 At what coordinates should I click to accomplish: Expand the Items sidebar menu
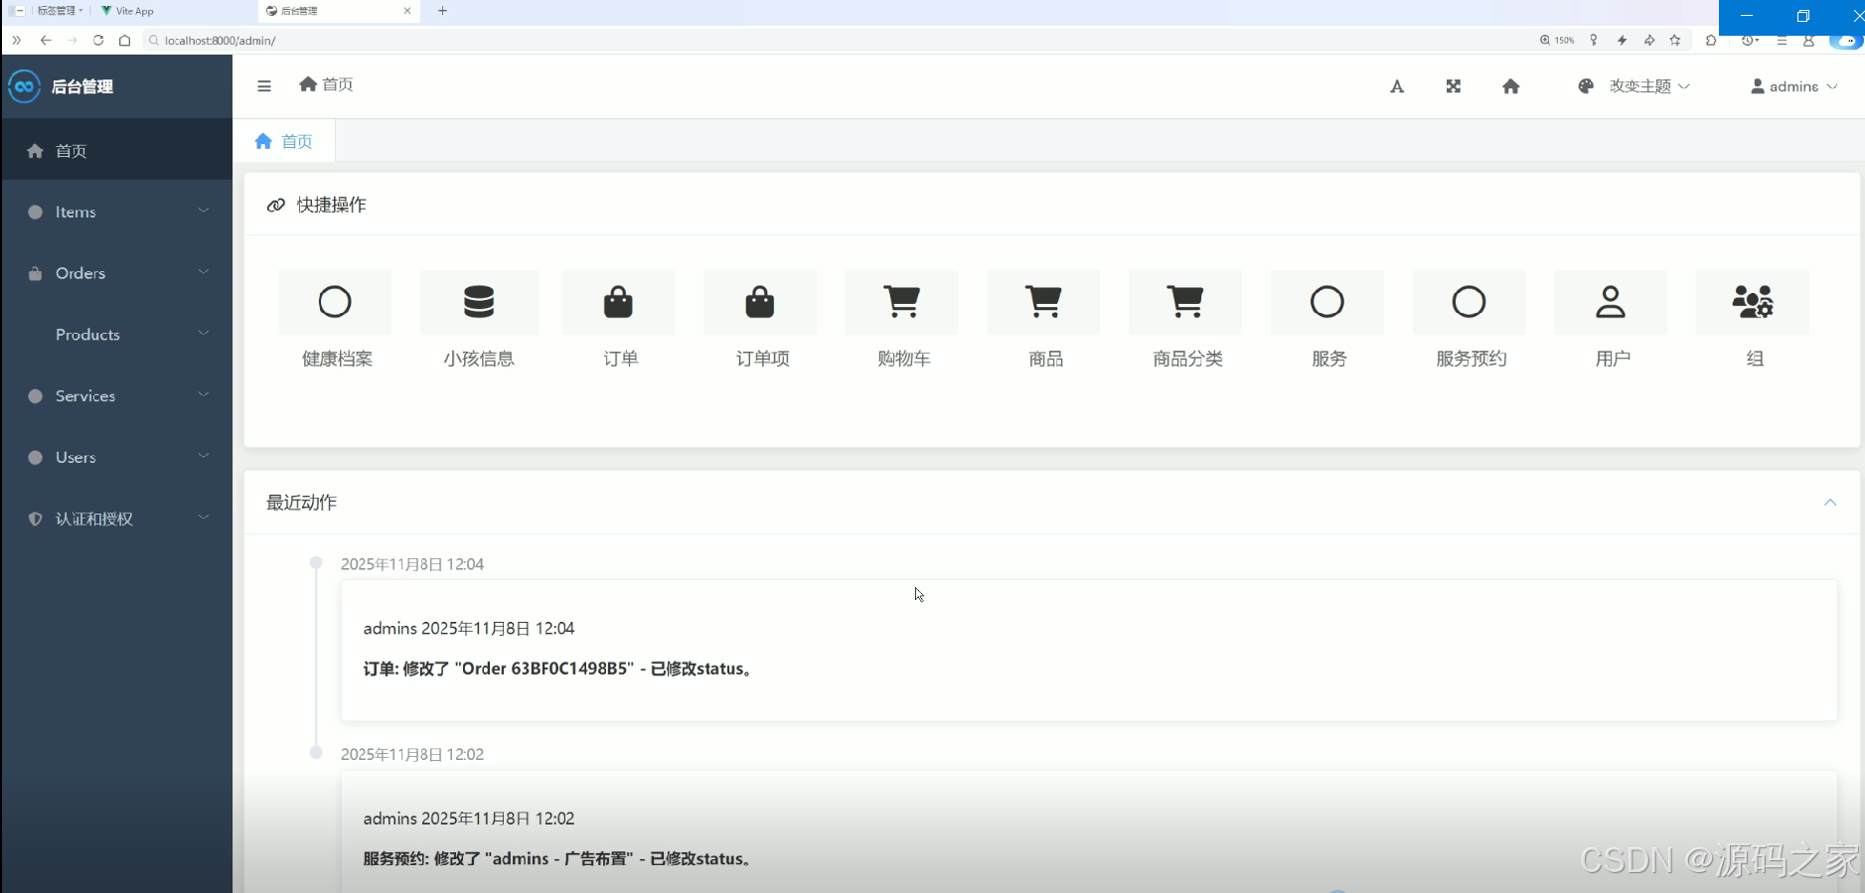117,212
